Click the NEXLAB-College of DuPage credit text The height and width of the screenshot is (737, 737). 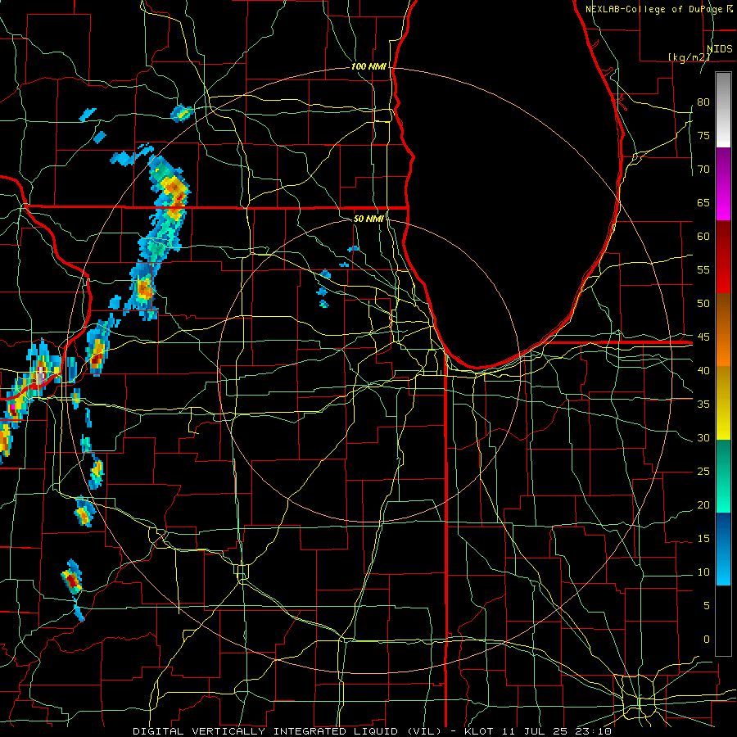(x=654, y=9)
